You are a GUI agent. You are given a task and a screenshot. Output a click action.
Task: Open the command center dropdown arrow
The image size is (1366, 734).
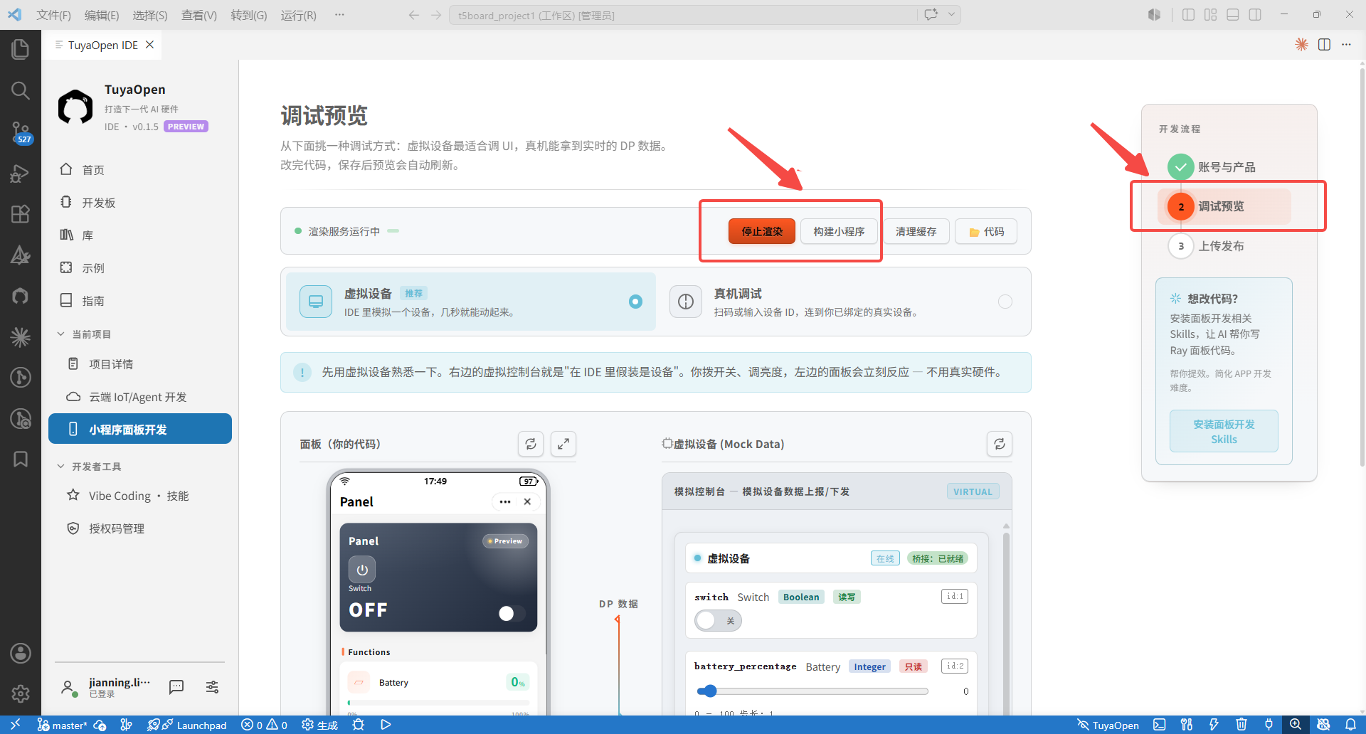tap(951, 15)
